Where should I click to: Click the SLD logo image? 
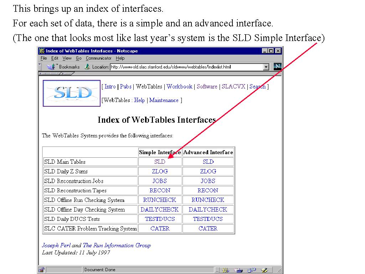[72, 93]
